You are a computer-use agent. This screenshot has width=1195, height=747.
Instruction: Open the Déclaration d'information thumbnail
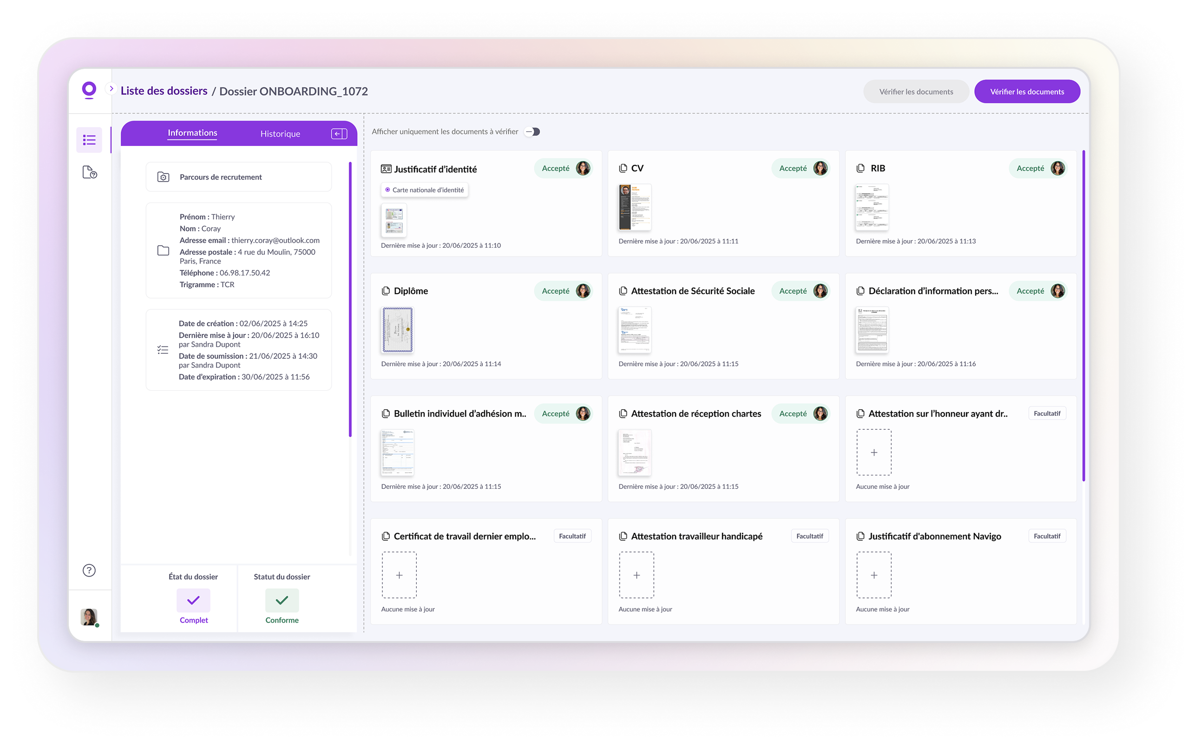pyautogui.click(x=872, y=329)
